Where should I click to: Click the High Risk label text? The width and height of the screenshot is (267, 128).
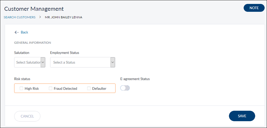[32, 88]
